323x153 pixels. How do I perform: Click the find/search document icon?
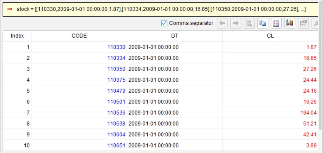pyautogui.click(x=249, y=23)
